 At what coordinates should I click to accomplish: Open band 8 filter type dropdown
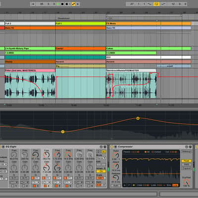coord(90,182)
